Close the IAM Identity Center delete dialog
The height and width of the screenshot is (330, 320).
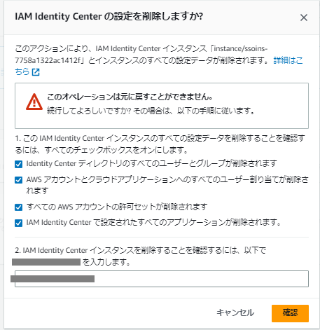pyautogui.click(x=304, y=18)
